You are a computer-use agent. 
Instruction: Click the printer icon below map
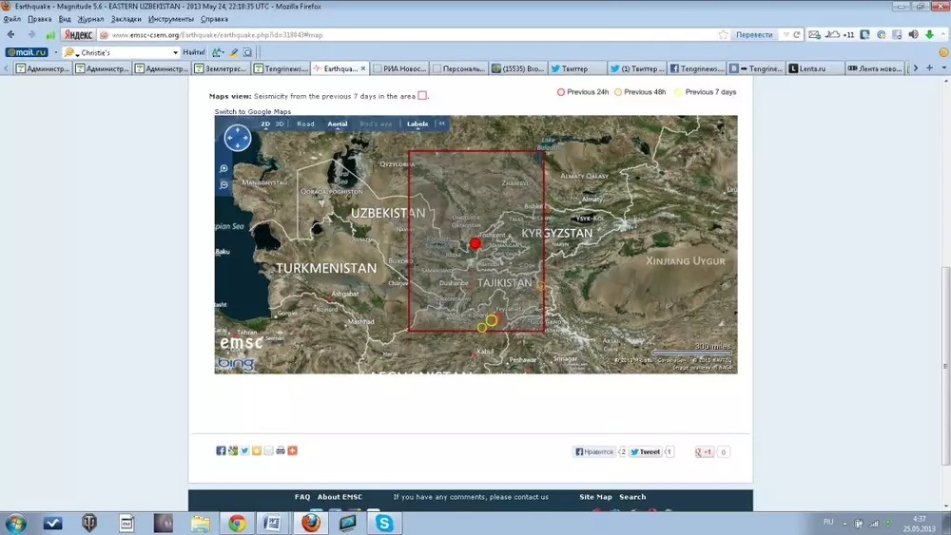pos(281,450)
